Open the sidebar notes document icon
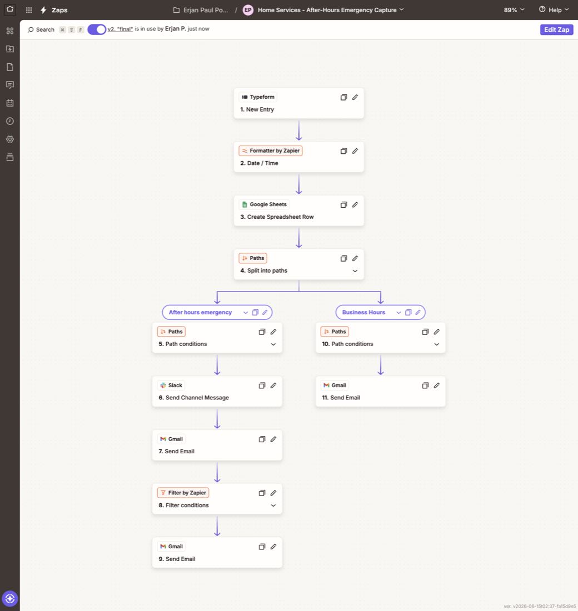This screenshot has width=578, height=611. click(x=10, y=67)
